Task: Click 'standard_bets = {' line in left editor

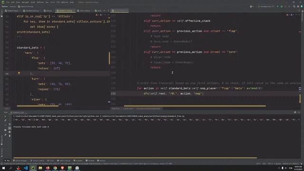Action: 31,47
